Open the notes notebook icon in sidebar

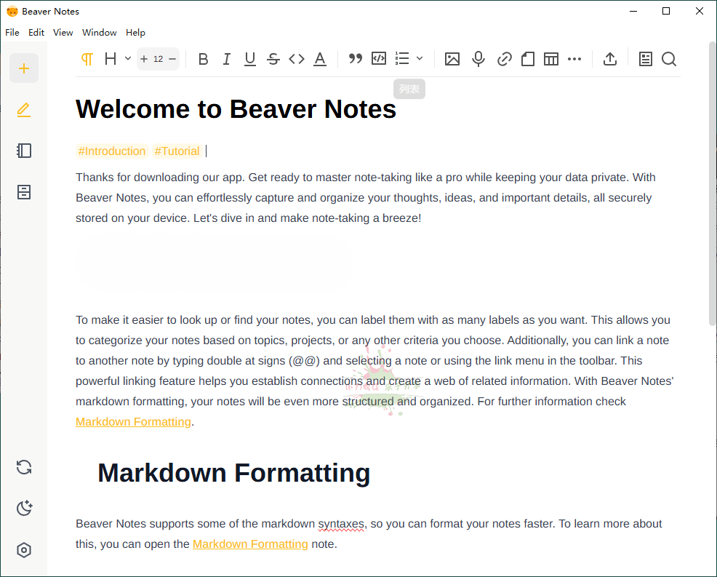[24, 151]
